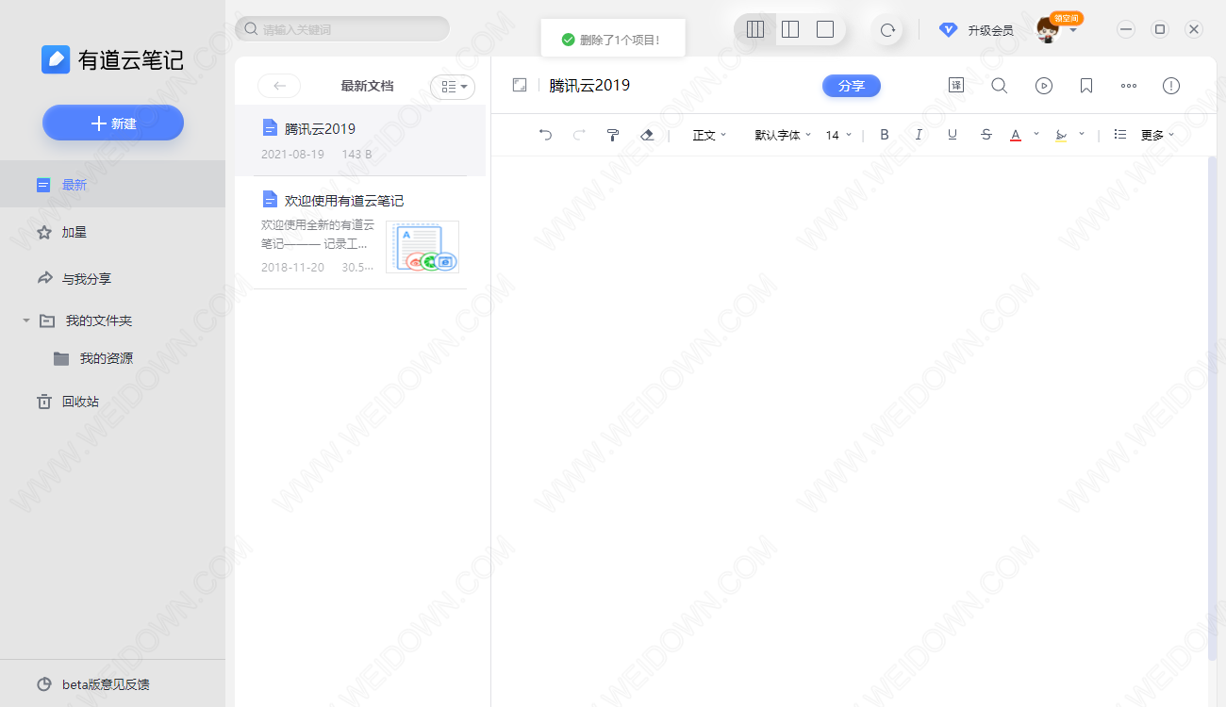Image resolution: width=1226 pixels, height=707 pixels.
Task: Collapse the 我的文件夹 tree arrow
Action: pos(26,321)
